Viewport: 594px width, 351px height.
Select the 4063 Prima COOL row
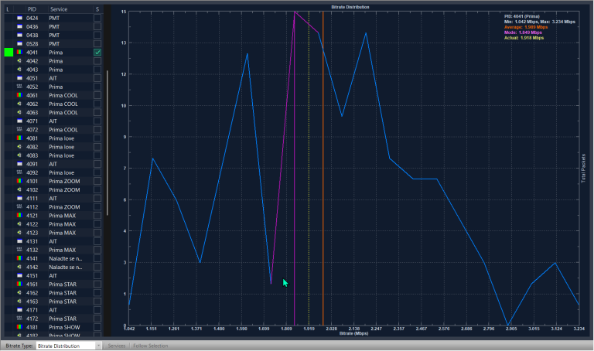(53, 112)
